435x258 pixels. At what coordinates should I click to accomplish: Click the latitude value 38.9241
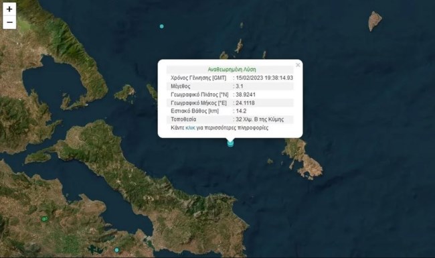246,94
